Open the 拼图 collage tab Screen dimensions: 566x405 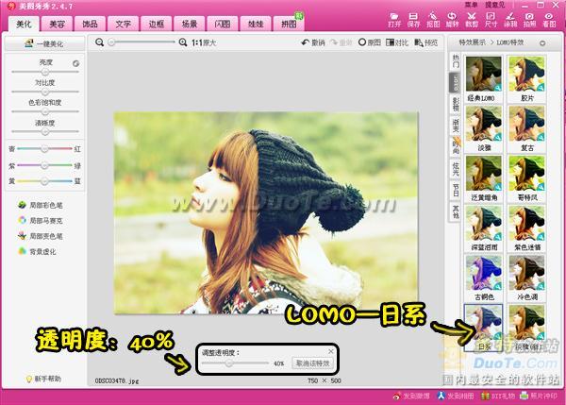point(289,24)
